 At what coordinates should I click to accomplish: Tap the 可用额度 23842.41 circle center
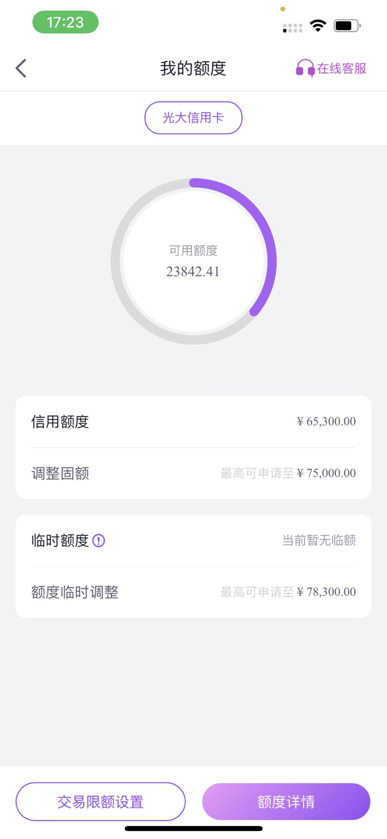pos(193,261)
